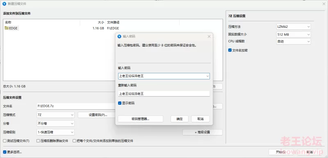Toggle 显示密码 checkbox
Screen dimensions: 328x158
pyautogui.click(x=120, y=103)
